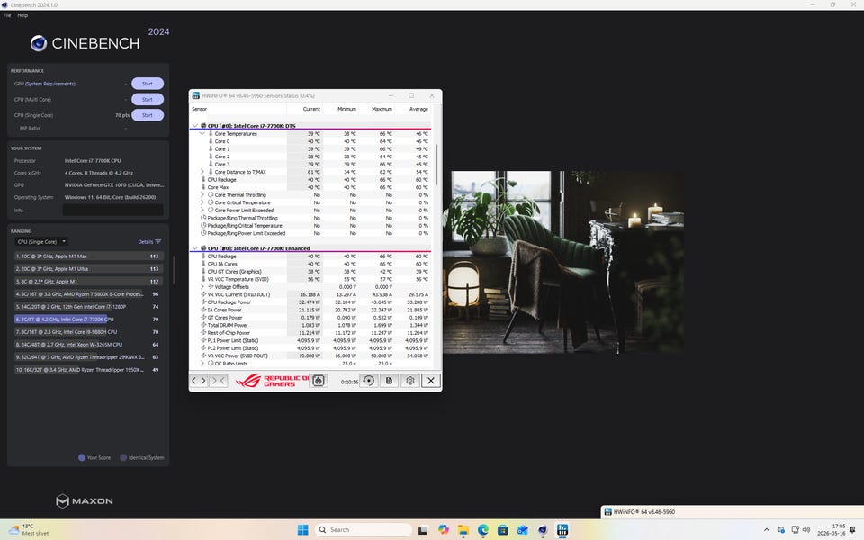Screen dimensions: 864x540
Task: Start the CPU (Single Core) benchmark
Action: [x=147, y=115]
